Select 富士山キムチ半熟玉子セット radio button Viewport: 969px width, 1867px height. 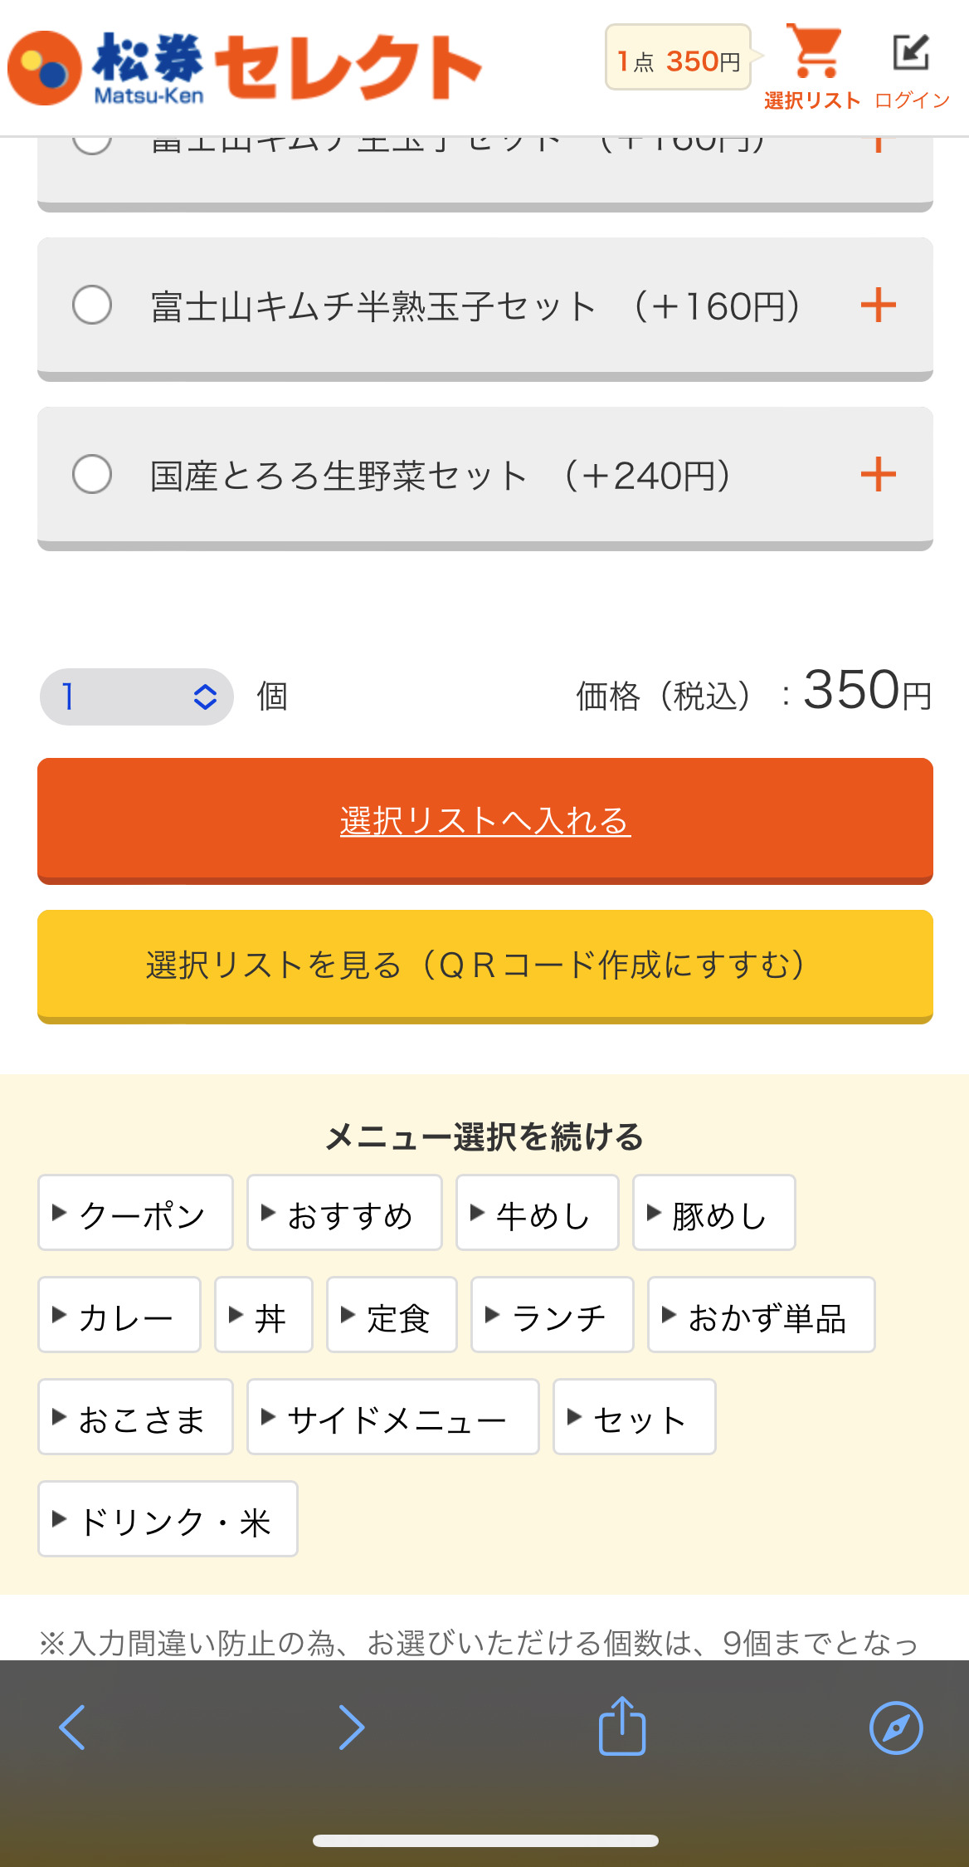(x=92, y=305)
